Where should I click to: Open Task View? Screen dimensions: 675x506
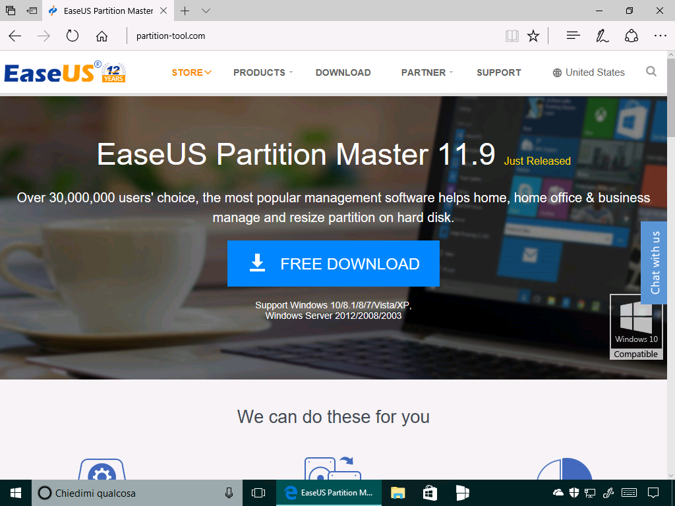point(258,493)
